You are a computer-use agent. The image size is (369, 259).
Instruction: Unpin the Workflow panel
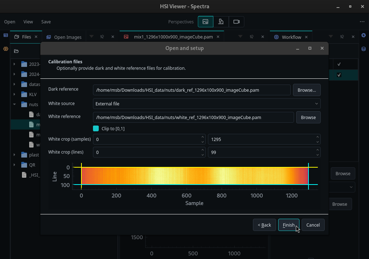342,37
